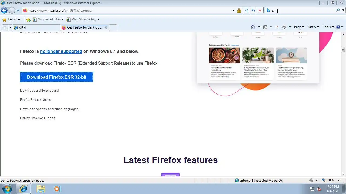This screenshot has width=346, height=194.
Task: Click the 'Too Much Focusing' article thumbnail
Action: pos(291,55)
